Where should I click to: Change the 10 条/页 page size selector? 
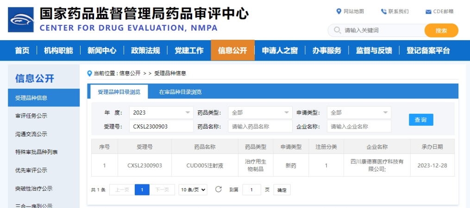pos(193,190)
